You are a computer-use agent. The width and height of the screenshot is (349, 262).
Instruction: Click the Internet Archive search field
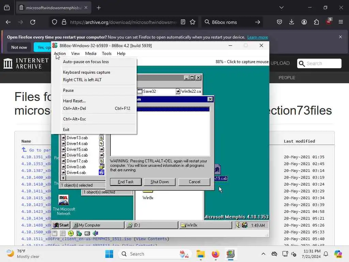319,63
